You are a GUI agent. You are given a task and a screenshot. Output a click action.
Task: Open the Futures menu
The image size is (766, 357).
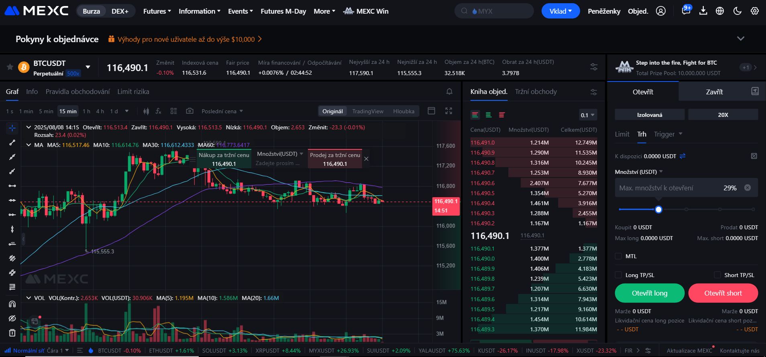pos(157,11)
